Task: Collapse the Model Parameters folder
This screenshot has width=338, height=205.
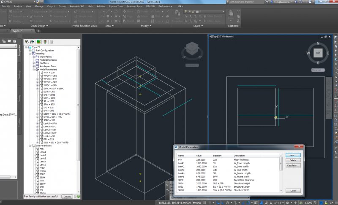Action: 34,70
